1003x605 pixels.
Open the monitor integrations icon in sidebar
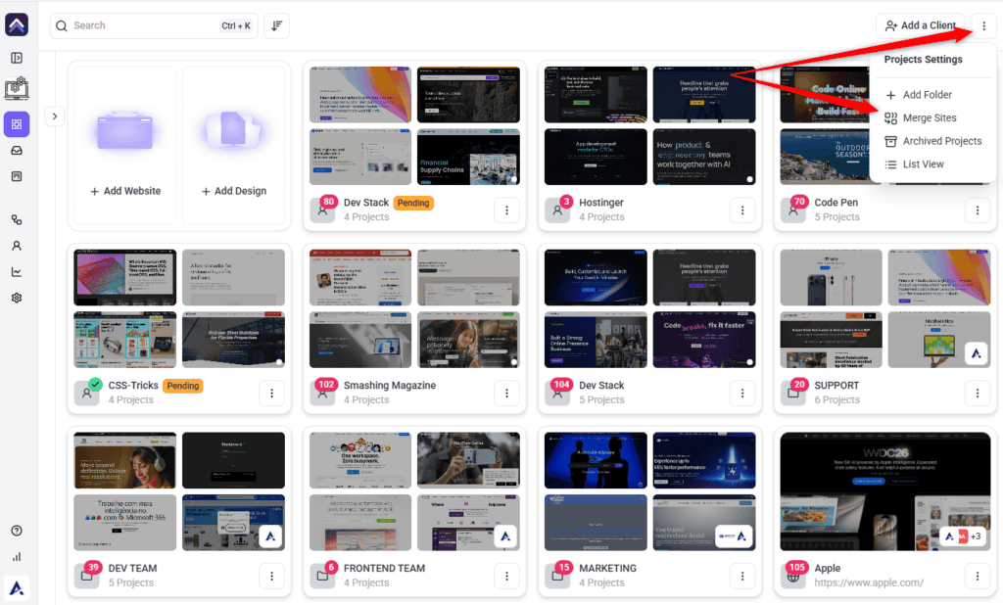pyautogui.click(x=17, y=87)
